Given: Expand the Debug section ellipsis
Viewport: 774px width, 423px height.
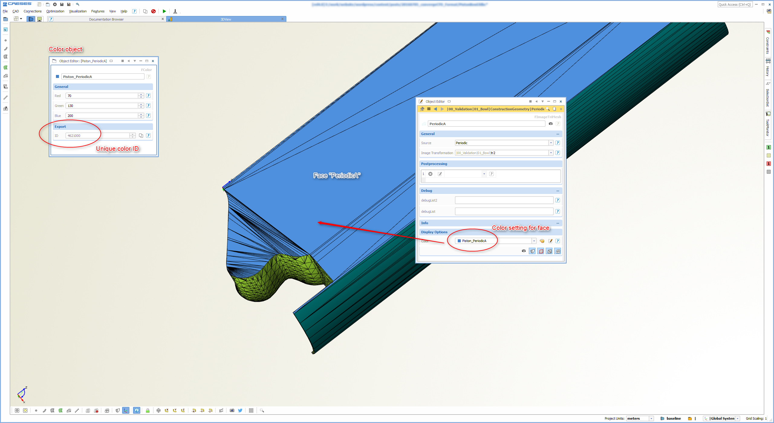Looking at the screenshot, I should point(558,191).
